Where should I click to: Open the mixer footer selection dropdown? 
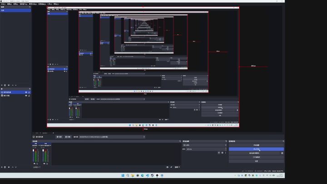177,167
